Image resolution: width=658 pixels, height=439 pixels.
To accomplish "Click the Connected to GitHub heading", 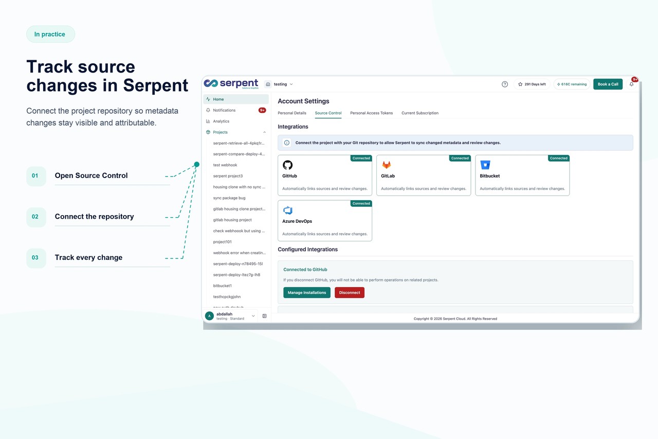I will click(x=305, y=270).
